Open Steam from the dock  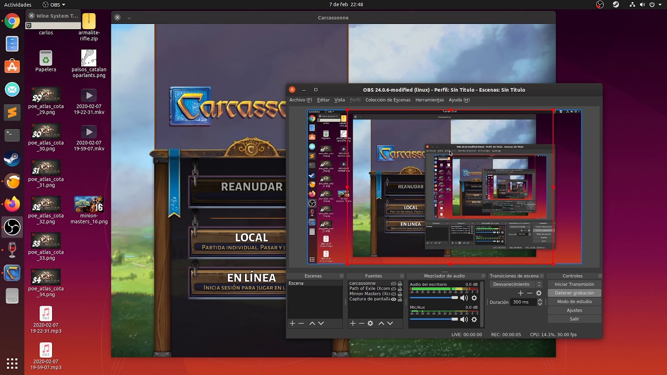coord(12,158)
